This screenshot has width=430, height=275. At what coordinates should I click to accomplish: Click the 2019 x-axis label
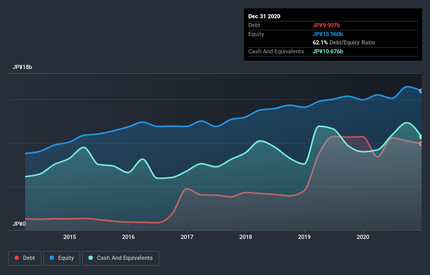[x=304, y=237]
